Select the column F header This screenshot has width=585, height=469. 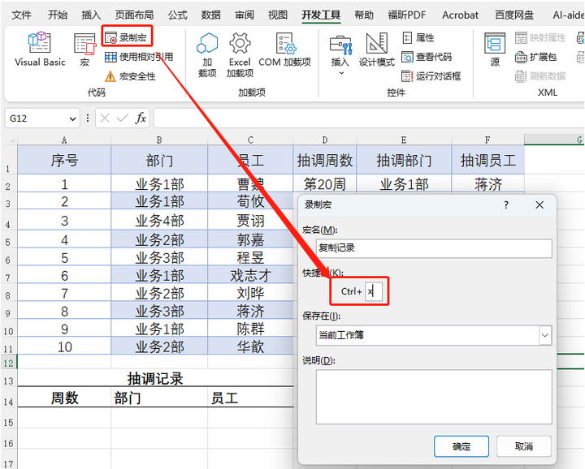pyautogui.click(x=487, y=140)
